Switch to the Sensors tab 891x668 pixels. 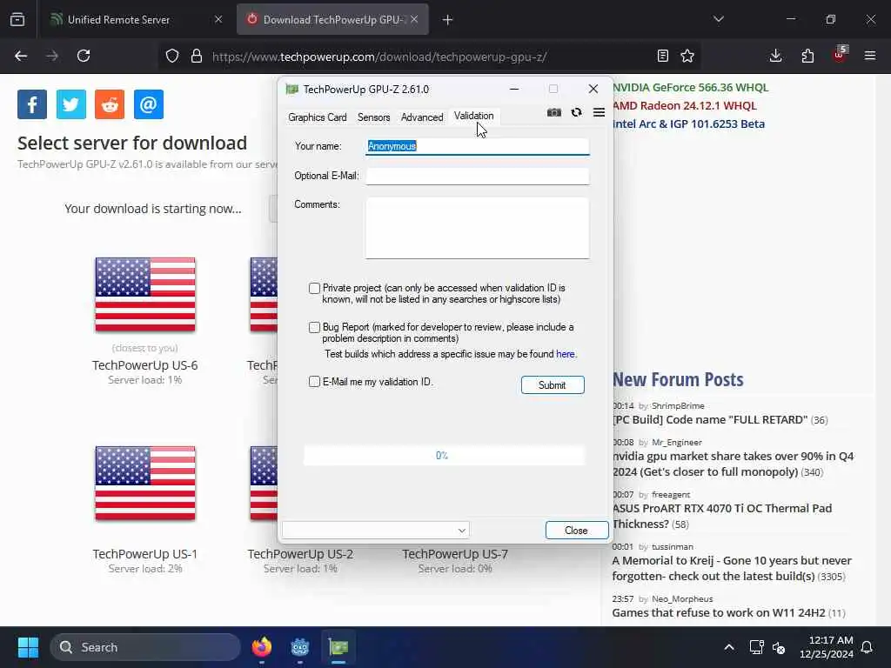pos(373,117)
